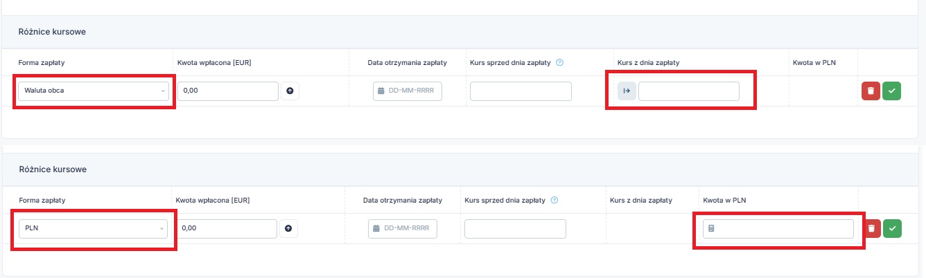
Task: Confirm the PLN row with green checkmark
Action: coord(893,228)
